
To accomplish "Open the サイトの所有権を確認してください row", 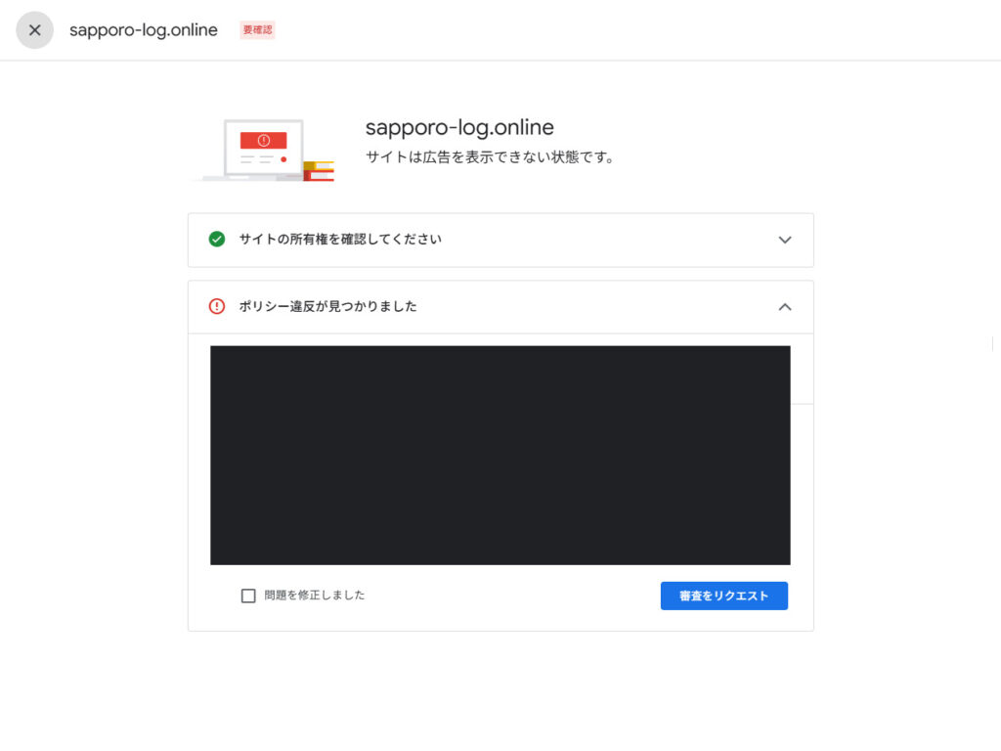I will point(500,241).
